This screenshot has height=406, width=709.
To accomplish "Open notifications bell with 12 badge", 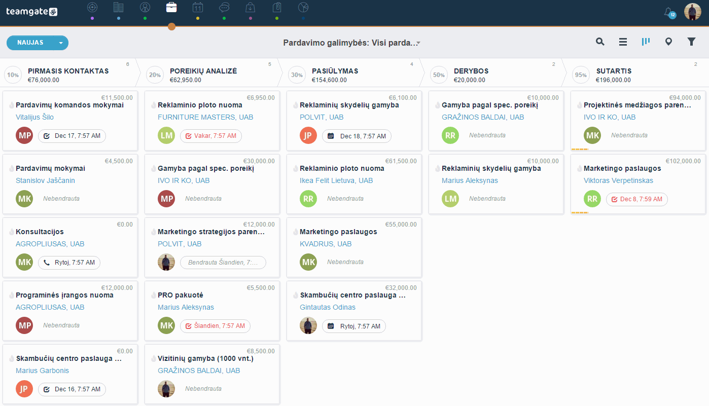I will click(669, 12).
